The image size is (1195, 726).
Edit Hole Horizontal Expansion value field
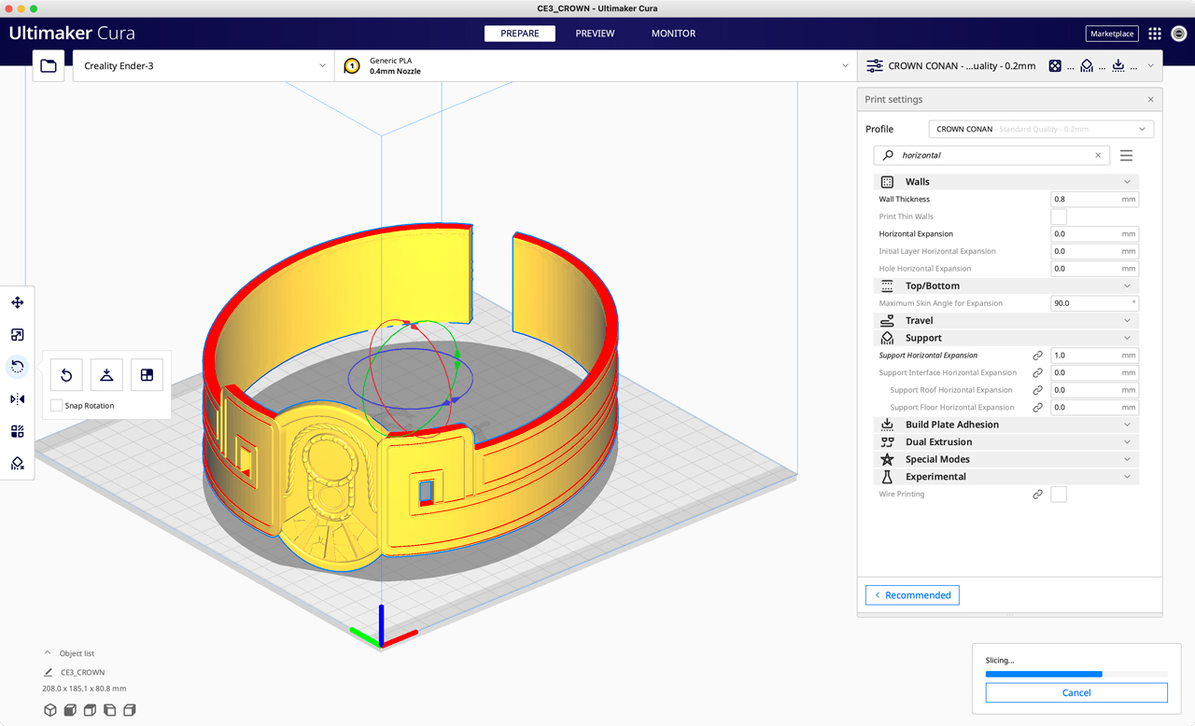click(x=1094, y=269)
